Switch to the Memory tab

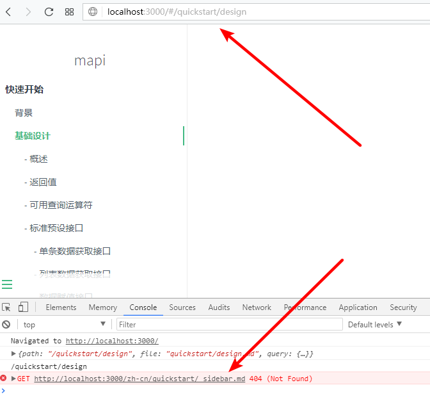click(103, 307)
